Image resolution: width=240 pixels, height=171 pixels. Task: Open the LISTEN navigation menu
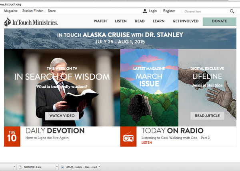tap(121, 21)
